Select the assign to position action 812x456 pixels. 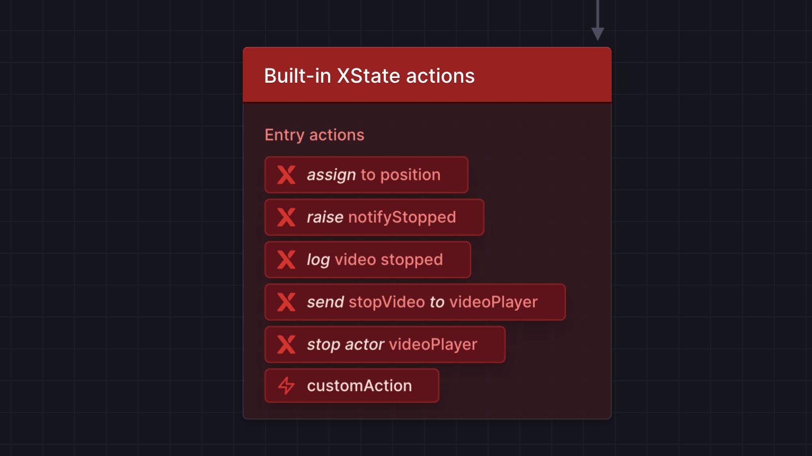coord(366,175)
